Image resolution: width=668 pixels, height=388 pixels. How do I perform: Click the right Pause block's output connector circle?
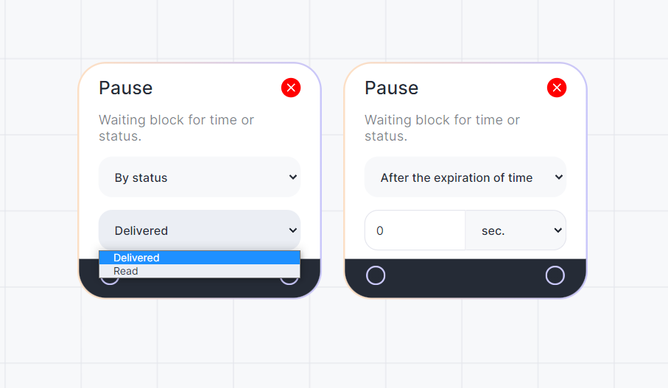pos(555,275)
